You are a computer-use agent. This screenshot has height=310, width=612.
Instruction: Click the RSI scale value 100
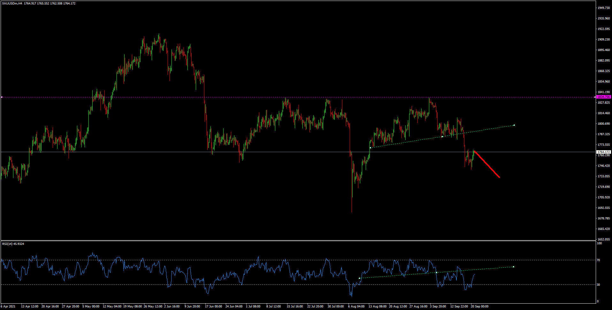pos(600,243)
